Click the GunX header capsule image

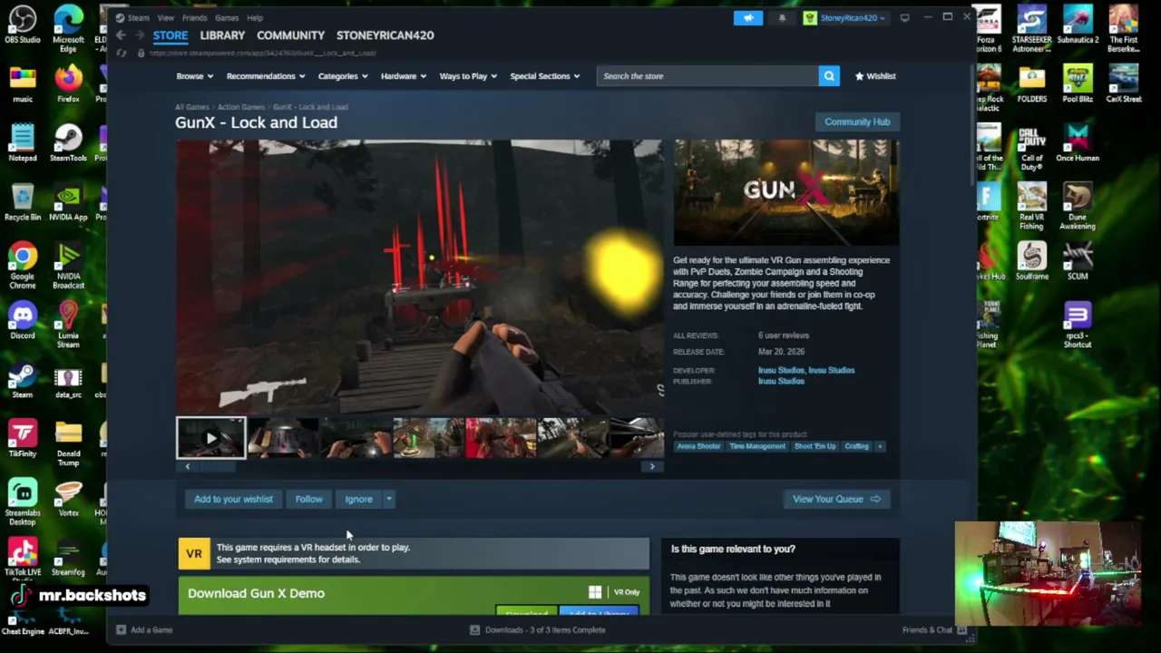coord(786,192)
